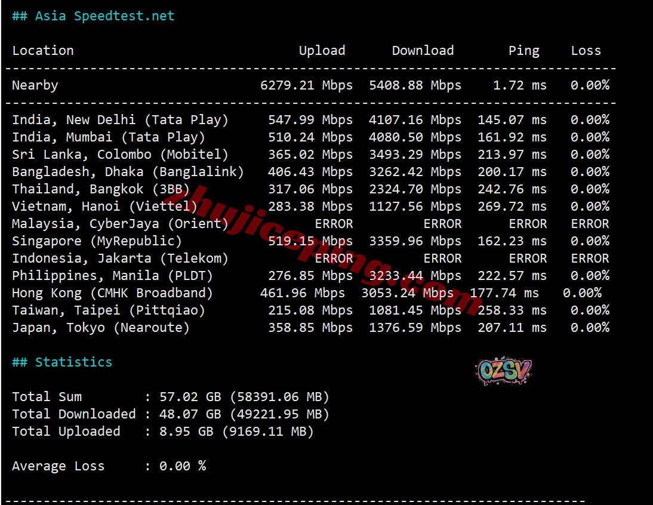Screen dimensions: 653x505
Task: Click the Statistics section heading
Action: click(62, 362)
